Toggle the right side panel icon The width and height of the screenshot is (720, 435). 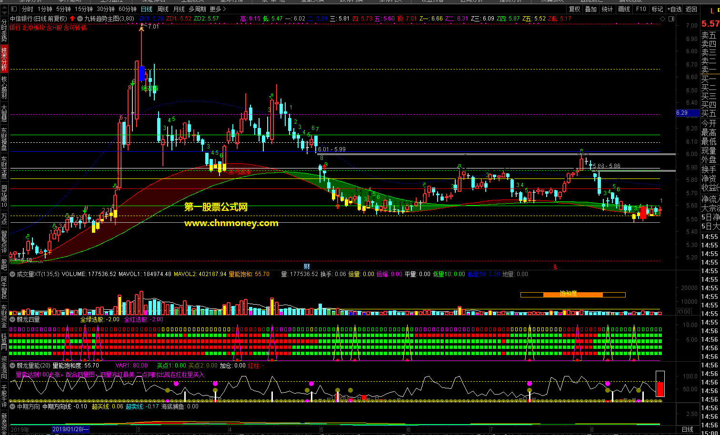coord(671,19)
